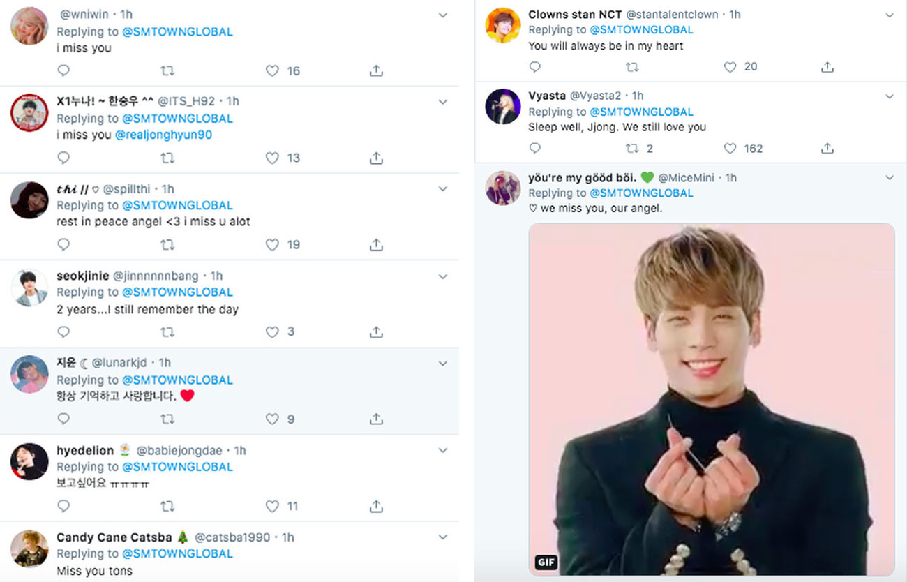Open hyedelion's profile avatar
This screenshot has height=582, width=907.
pyautogui.click(x=29, y=461)
